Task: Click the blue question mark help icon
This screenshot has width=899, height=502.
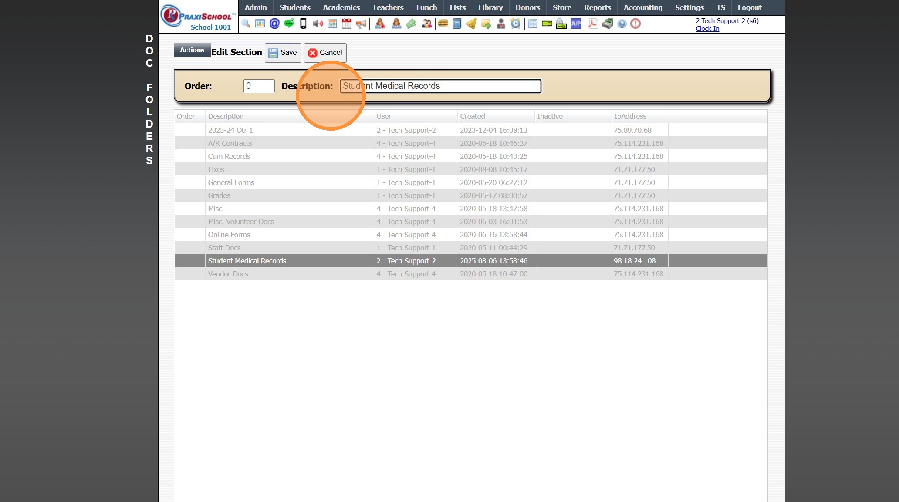Action: point(622,24)
